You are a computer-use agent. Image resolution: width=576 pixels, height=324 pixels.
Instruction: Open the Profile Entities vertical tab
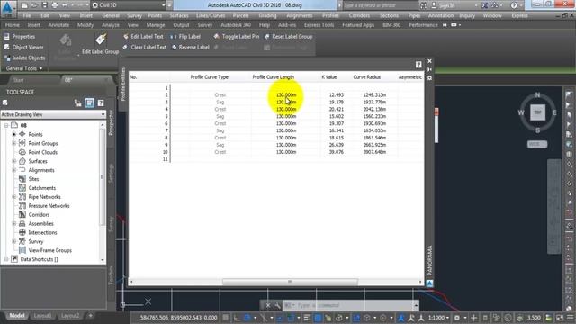(x=123, y=84)
